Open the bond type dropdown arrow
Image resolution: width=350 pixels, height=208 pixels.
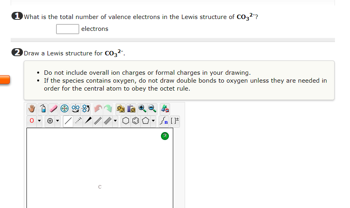[x=115, y=121]
